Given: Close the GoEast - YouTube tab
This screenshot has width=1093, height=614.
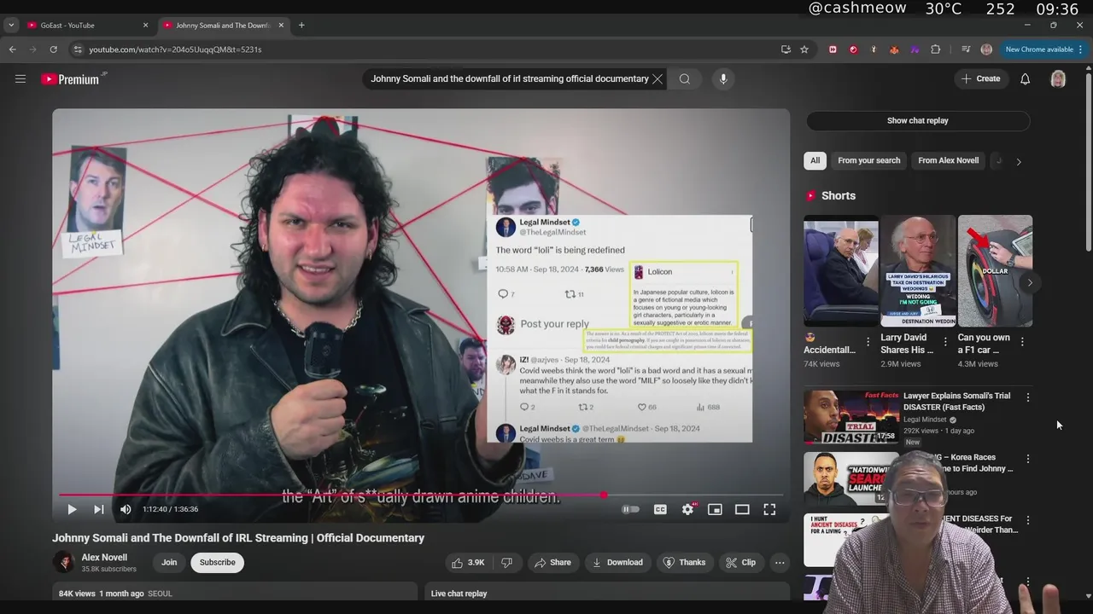Looking at the screenshot, I should click(x=145, y=26).
